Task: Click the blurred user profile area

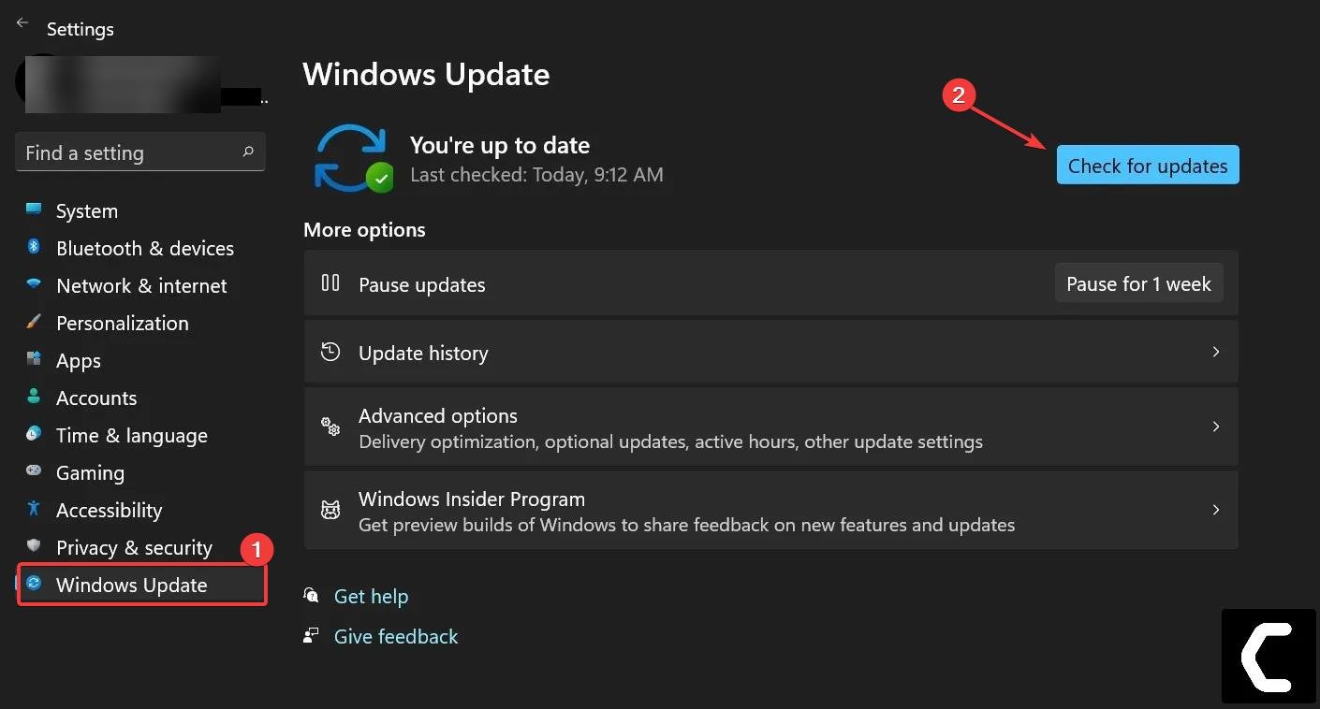Action: tap(122, 84)
